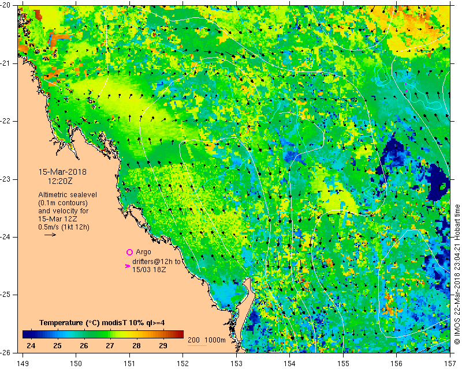Click the '28' color bar label
The image size is (462, 369).
click(x=136, y=346)
